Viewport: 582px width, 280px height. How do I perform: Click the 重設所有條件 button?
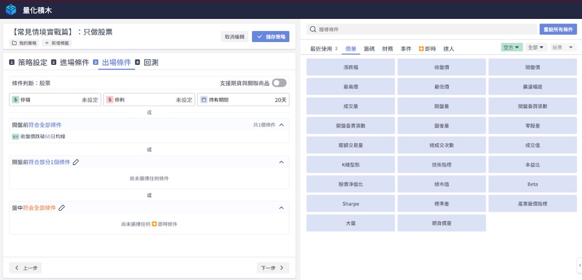point(558,29)
